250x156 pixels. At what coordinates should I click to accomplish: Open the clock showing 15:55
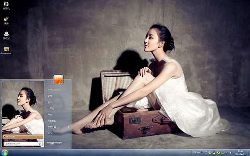[x=240, y=153]
